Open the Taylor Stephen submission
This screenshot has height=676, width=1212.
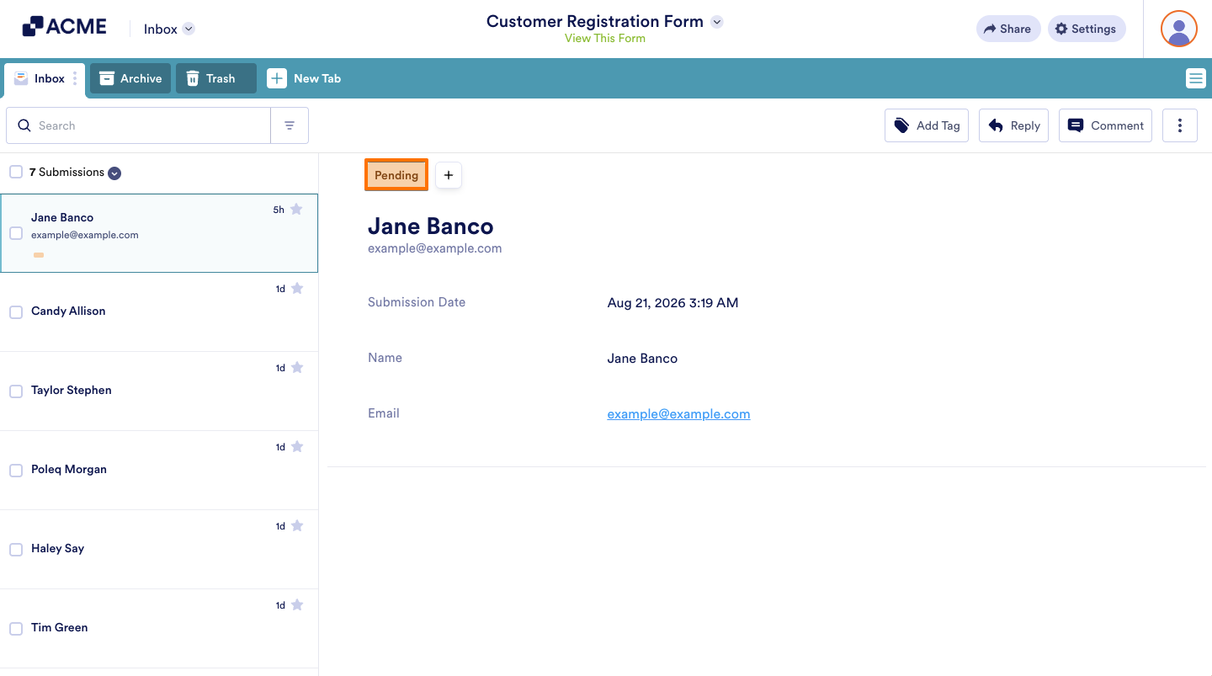pos(159,391)
